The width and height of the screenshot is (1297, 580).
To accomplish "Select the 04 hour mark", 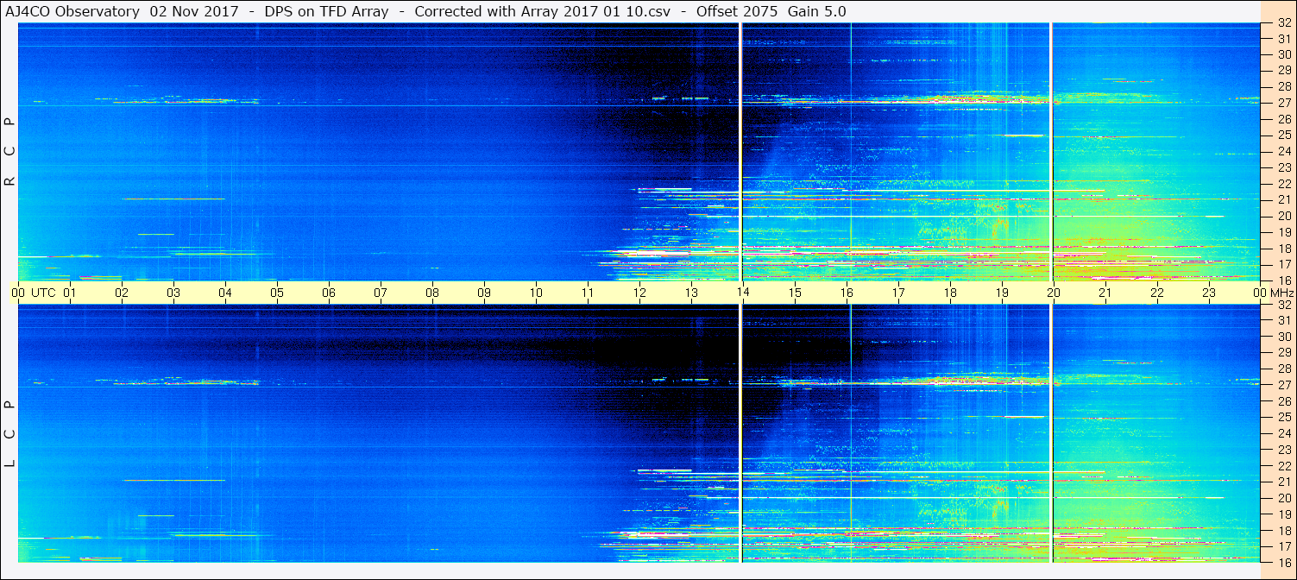I will (x=225, y=293).
